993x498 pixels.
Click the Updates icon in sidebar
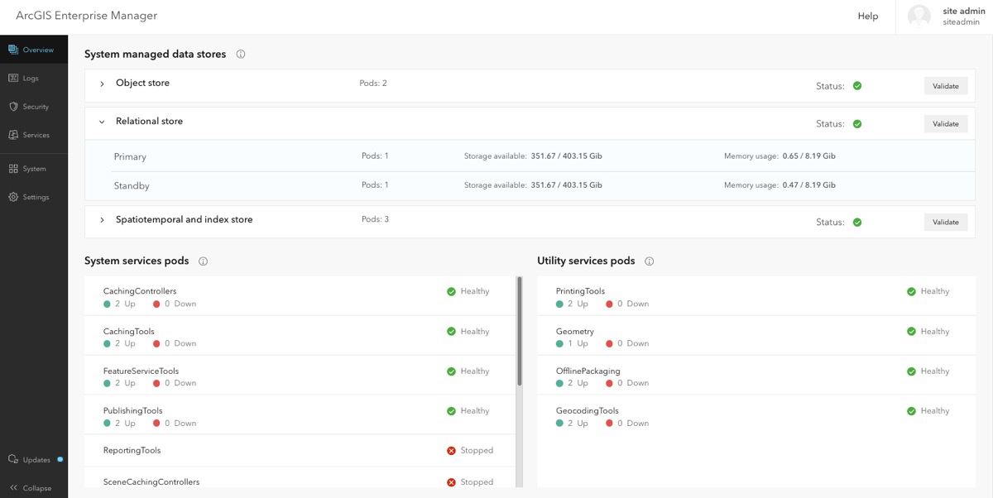pyautogui.click(x=13, y=459)
